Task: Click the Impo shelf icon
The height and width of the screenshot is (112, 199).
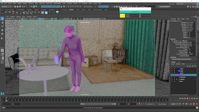Action: click(13, 12)
